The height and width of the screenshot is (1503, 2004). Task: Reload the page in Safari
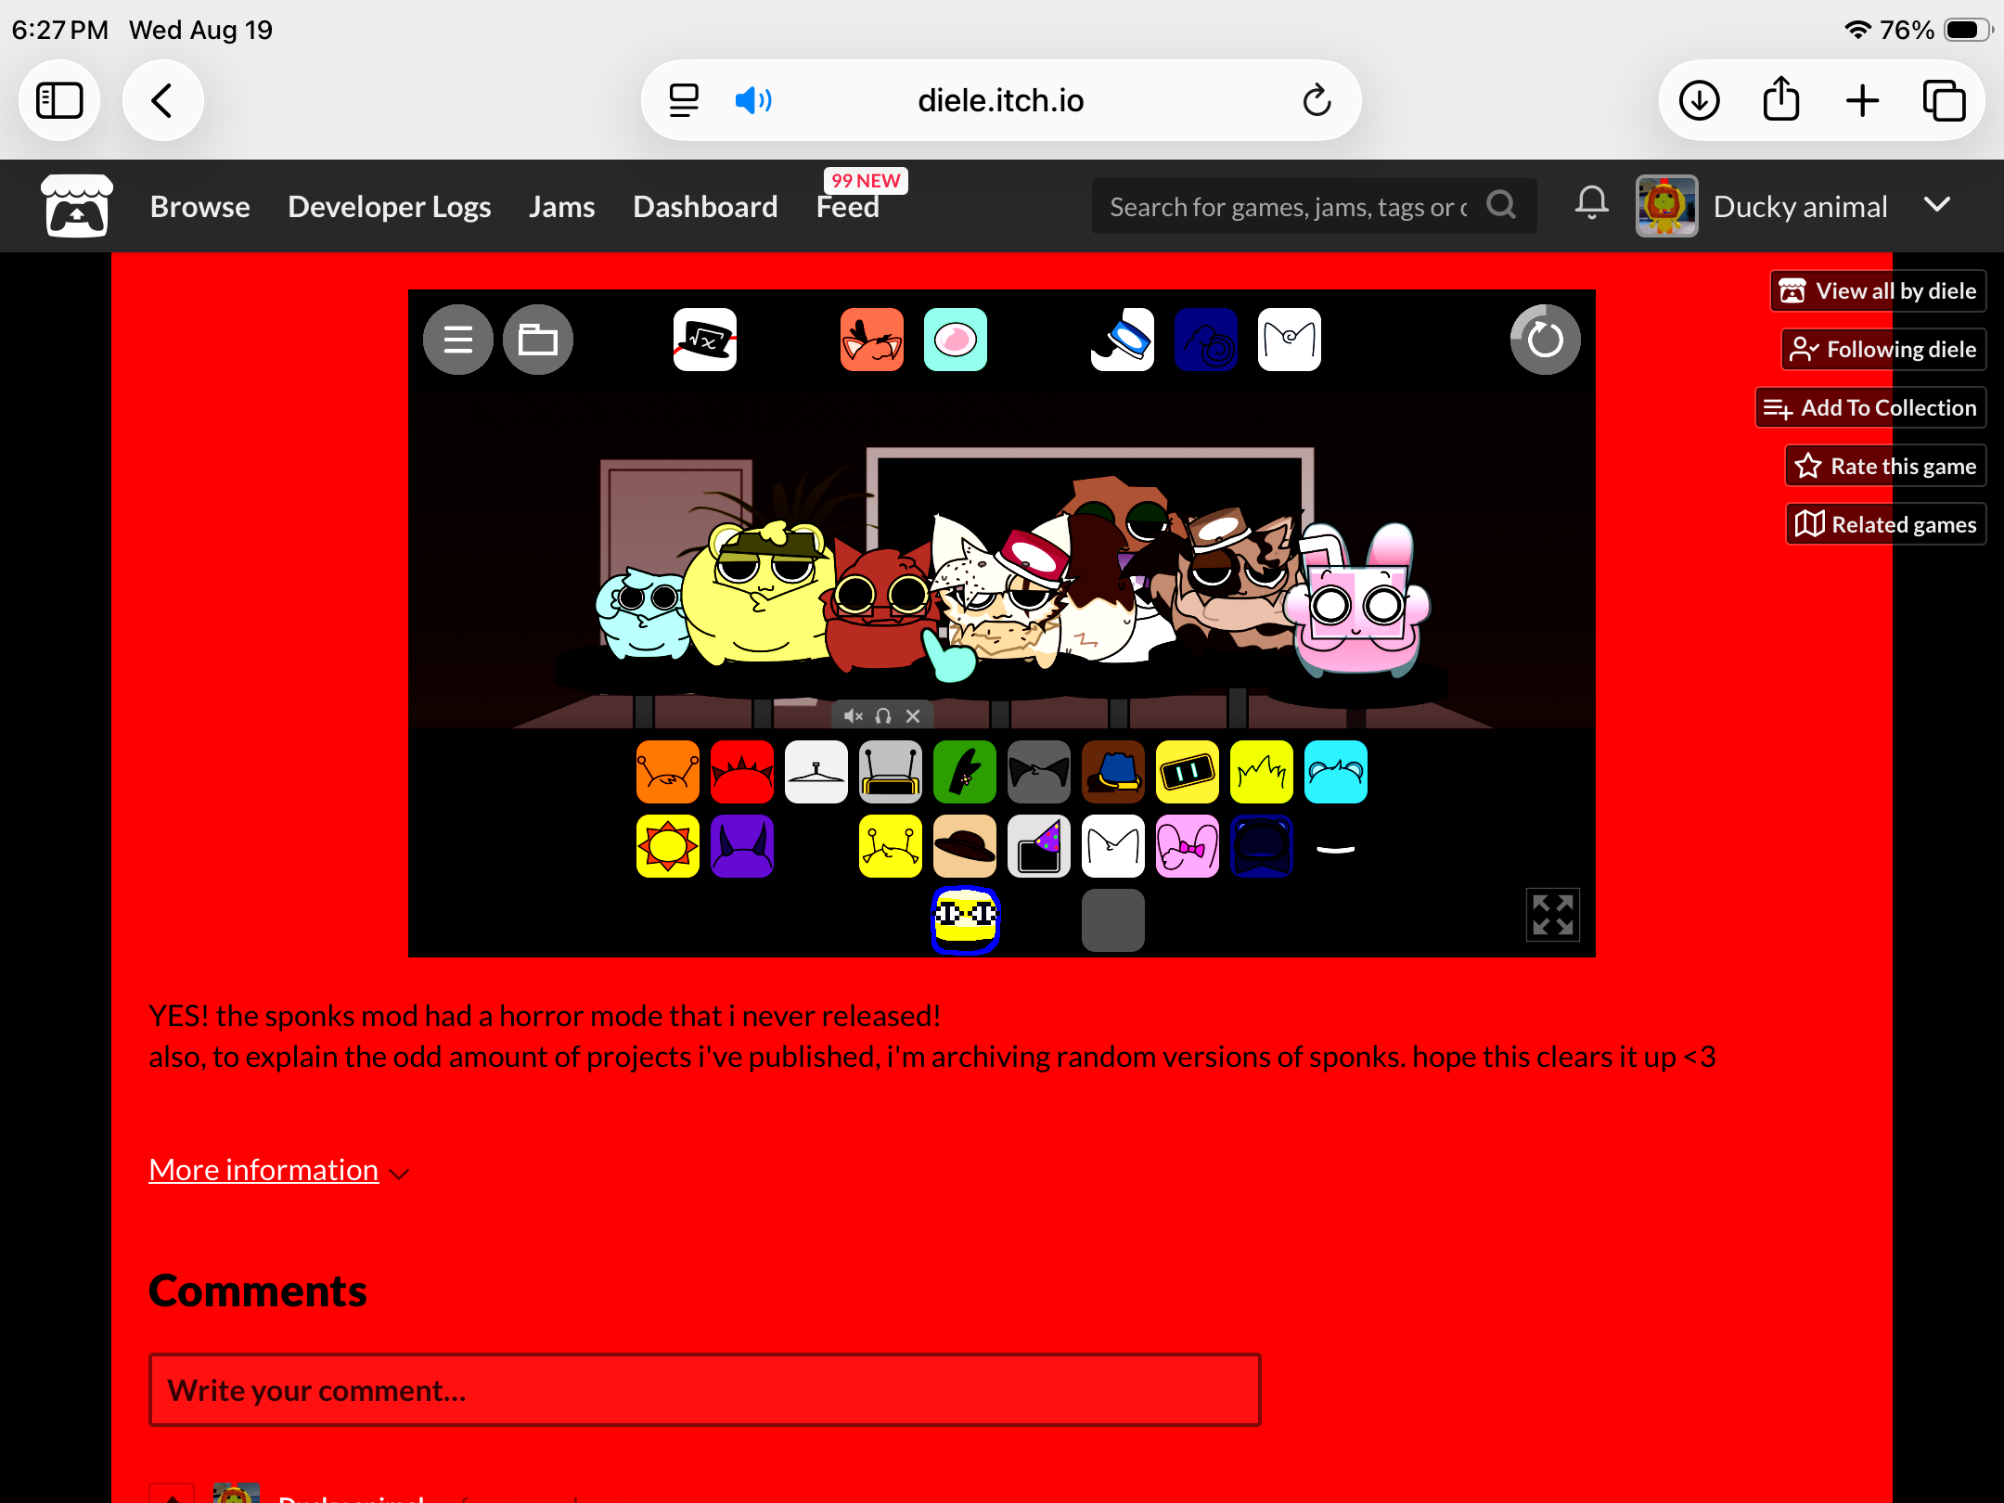[1317, 100]
